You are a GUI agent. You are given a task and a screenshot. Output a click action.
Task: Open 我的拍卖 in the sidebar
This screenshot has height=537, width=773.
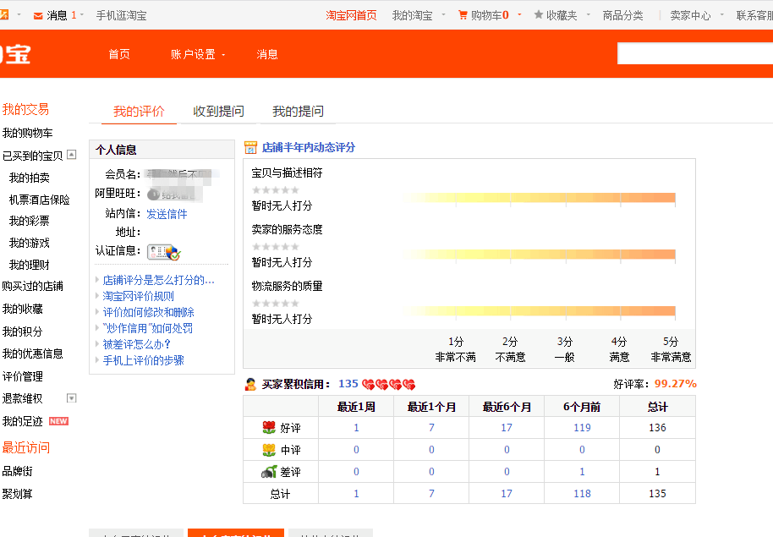coord(29,178)
